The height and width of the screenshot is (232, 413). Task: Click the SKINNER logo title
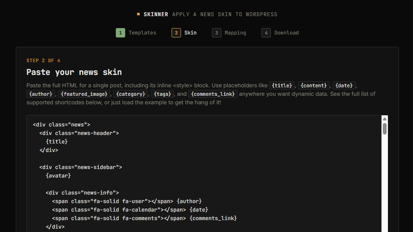coord(156,14)
